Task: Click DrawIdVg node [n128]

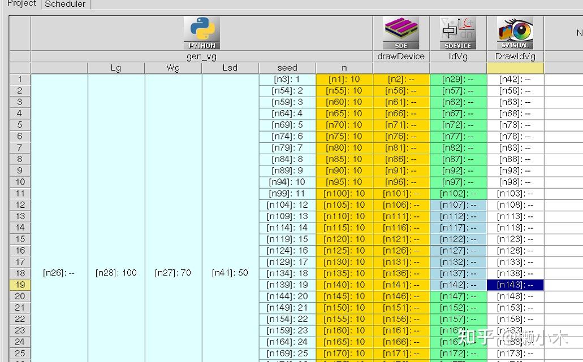Action: tap(515, 251)
